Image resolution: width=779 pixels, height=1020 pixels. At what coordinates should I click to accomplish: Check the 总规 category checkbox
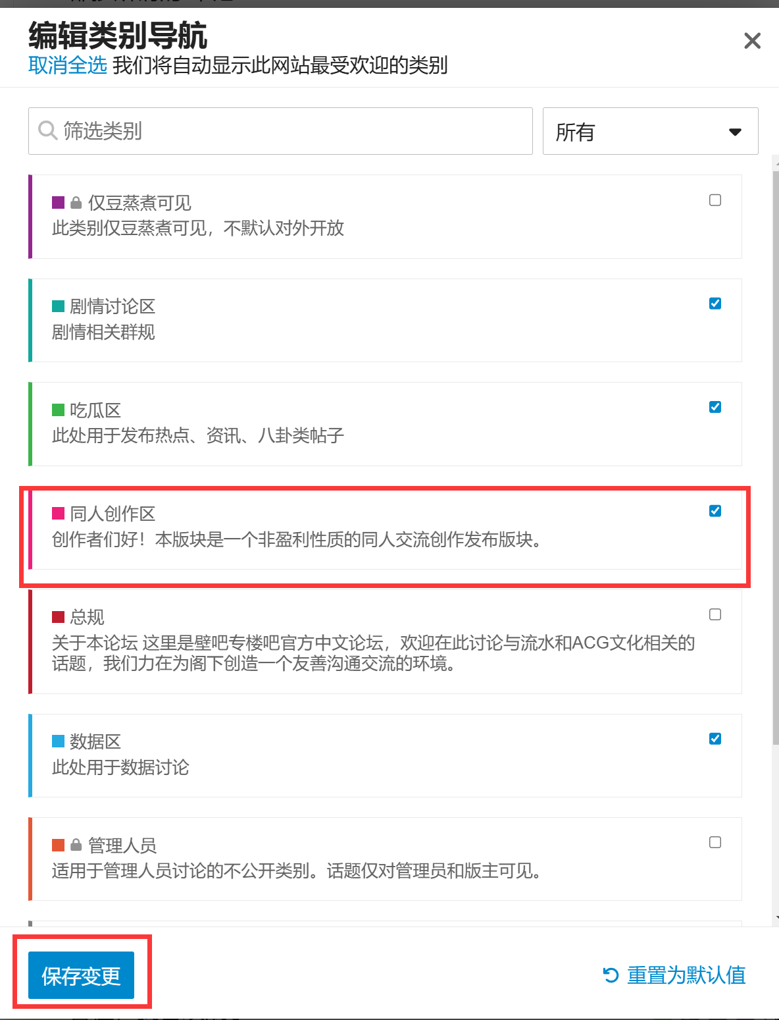(x=715, y=614)
